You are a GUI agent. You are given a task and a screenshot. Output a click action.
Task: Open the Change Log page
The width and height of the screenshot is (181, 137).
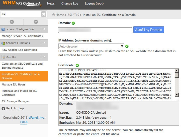(x=70, y=4)
